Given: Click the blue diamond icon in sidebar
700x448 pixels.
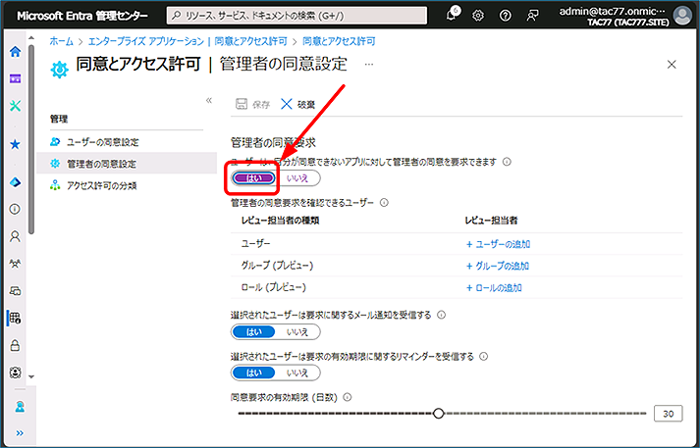Looking at the screenshot, I should [15, 182].
